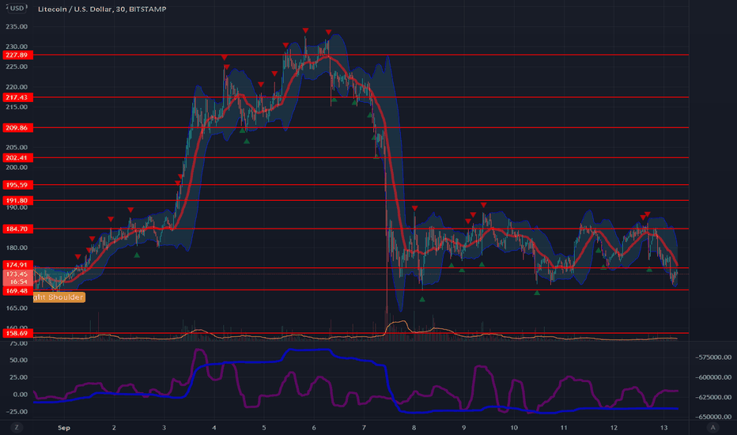Viewport: 737px width, 435px height.
Task: Click date 13 on the time axis
Action: pyautogui.click(x=663, y=427)
